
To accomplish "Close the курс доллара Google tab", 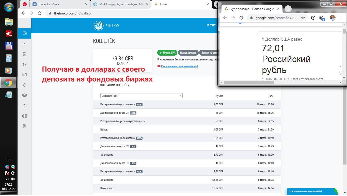I will (278, 9).
